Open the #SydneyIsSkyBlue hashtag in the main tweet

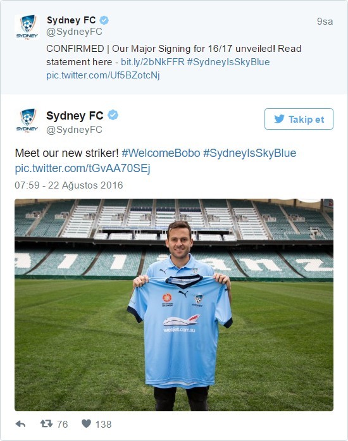point(249,153)
